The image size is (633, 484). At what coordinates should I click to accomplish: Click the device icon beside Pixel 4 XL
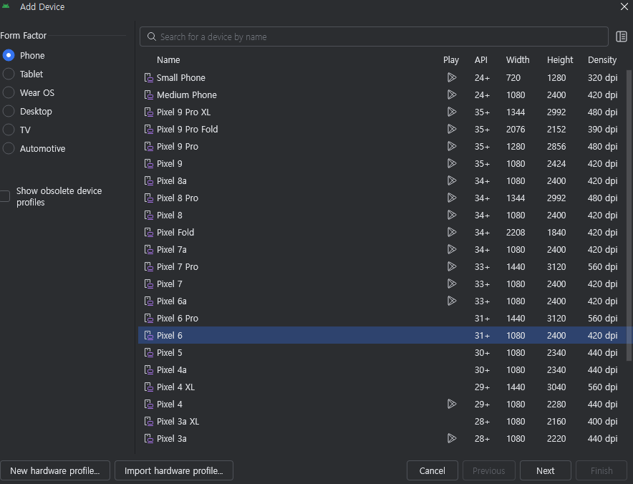pyautogui.click(x=148, y=387)
